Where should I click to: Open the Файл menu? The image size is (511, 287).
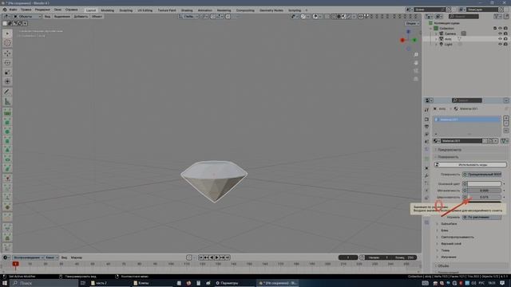[13, 10]
